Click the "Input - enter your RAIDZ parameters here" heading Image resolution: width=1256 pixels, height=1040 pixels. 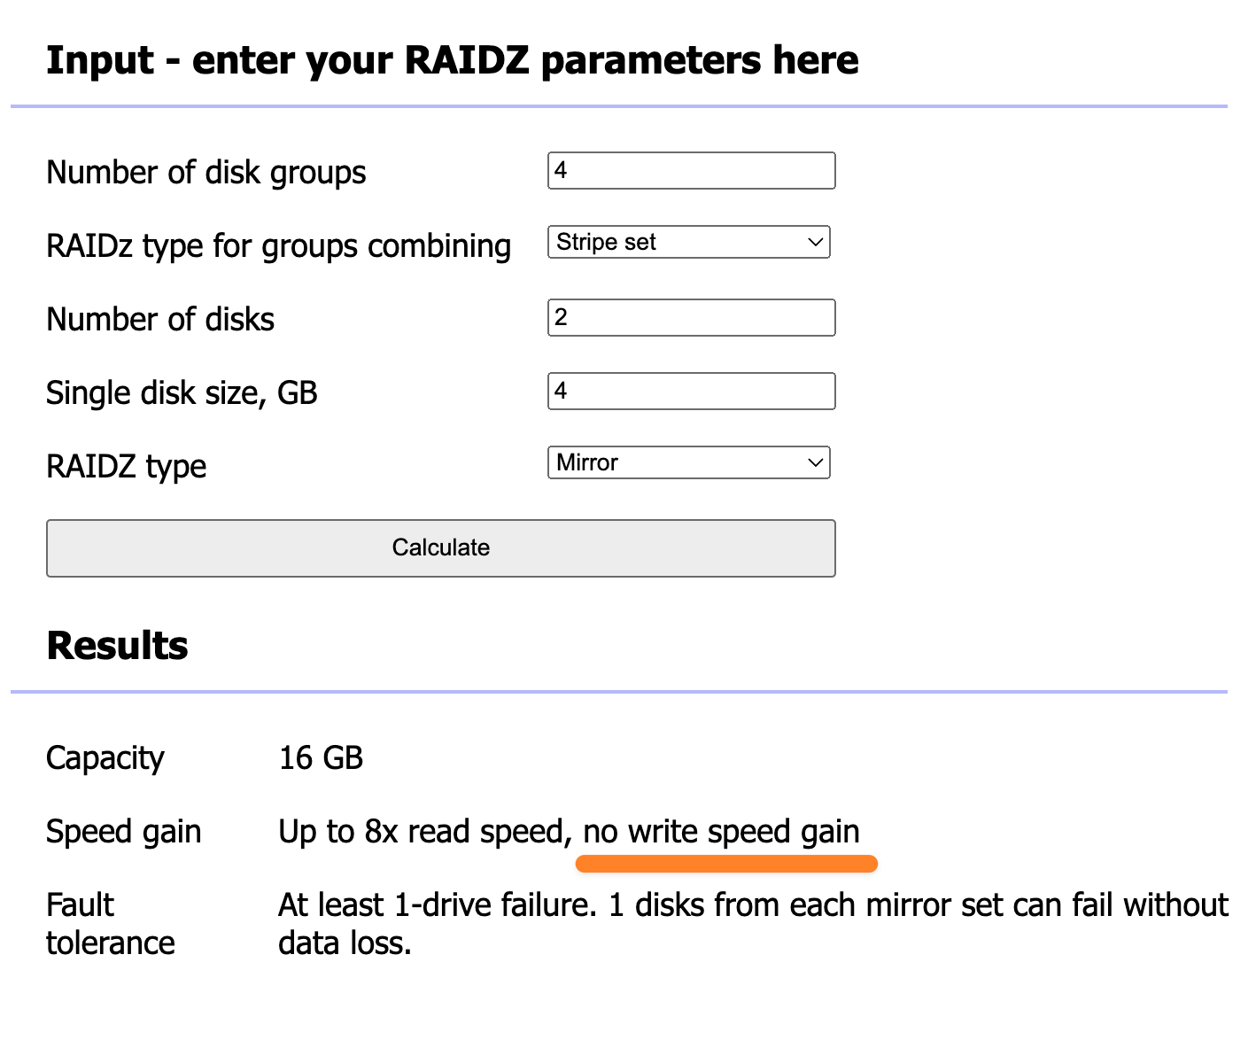[x=452, y=60]
